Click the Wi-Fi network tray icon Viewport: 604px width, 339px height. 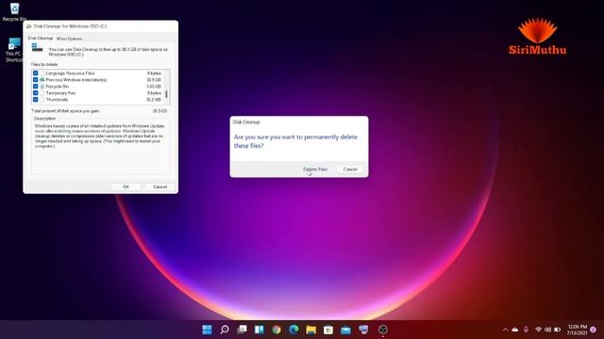[539, 330]
